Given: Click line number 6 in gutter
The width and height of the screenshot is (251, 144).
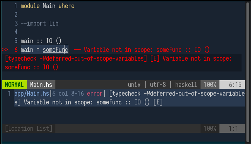Looking at the screenshot, I should [16, 50].
